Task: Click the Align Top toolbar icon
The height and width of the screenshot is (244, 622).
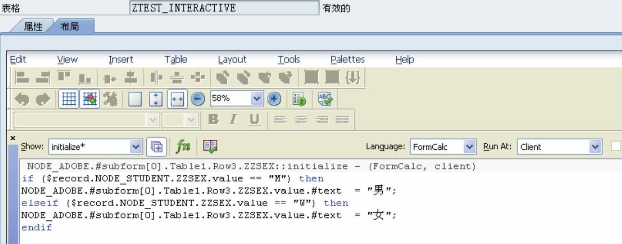Action: [64, 77]
